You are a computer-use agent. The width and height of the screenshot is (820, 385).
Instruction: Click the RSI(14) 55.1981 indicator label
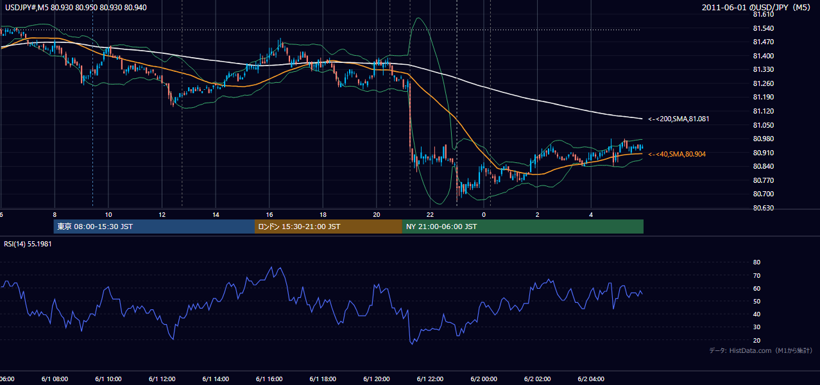coord(29,244)
